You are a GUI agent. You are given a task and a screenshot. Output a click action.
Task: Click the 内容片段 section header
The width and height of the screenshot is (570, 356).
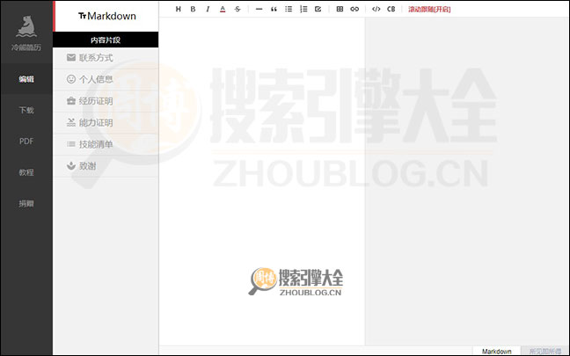tap(106, 40)
